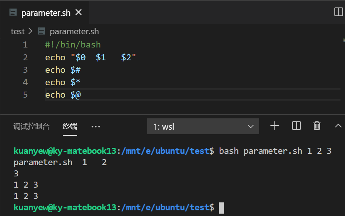Create a new terminal with plus icon

[x=275, y=126]
